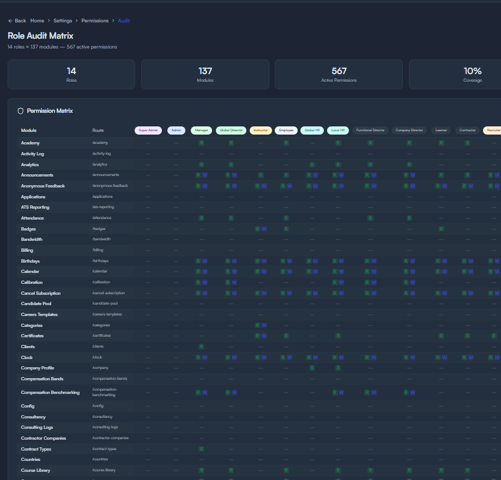501x480 pixels.
Task: Go to Home in the breadcrumb
Action: click(37, 21)
